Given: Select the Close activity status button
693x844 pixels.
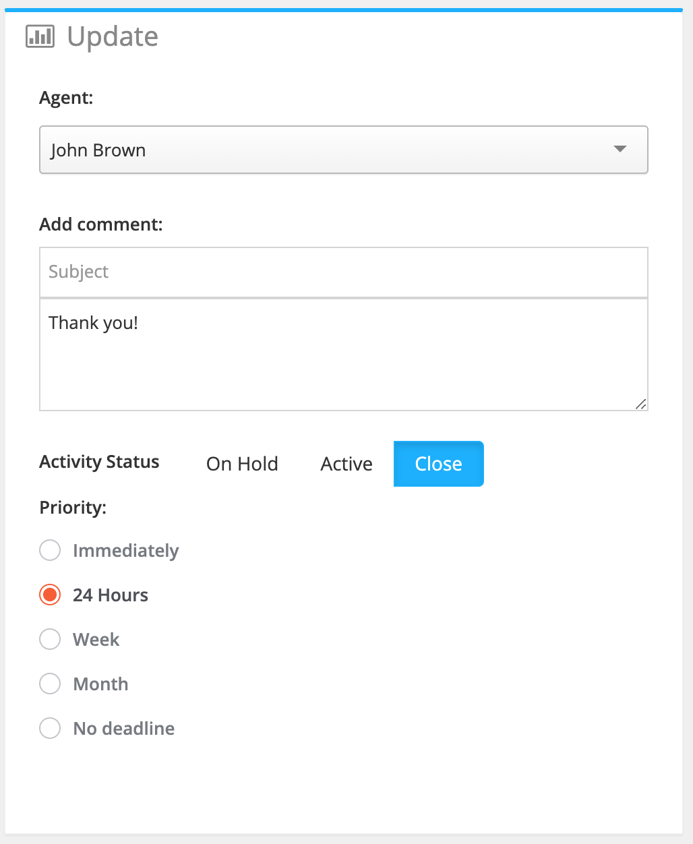Looking at the screenshot, I should click(x=438, y=464).
